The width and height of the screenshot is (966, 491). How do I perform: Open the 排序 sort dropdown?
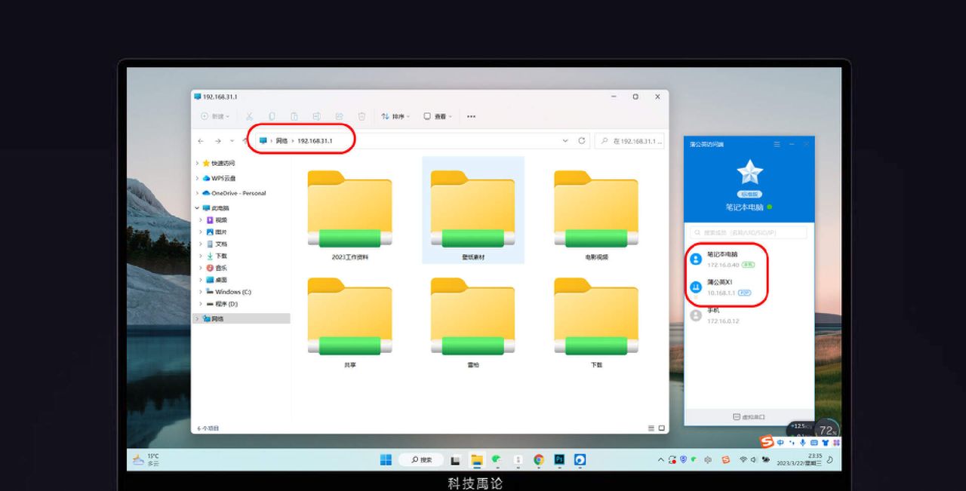(x=395, y=116)
